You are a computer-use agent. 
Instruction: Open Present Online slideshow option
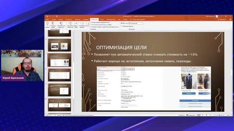coord(61,25)
